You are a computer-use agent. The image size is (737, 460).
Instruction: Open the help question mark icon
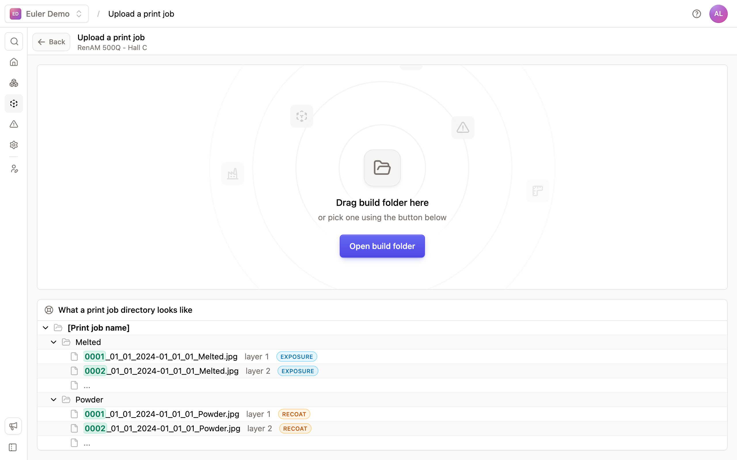(696, 14)
